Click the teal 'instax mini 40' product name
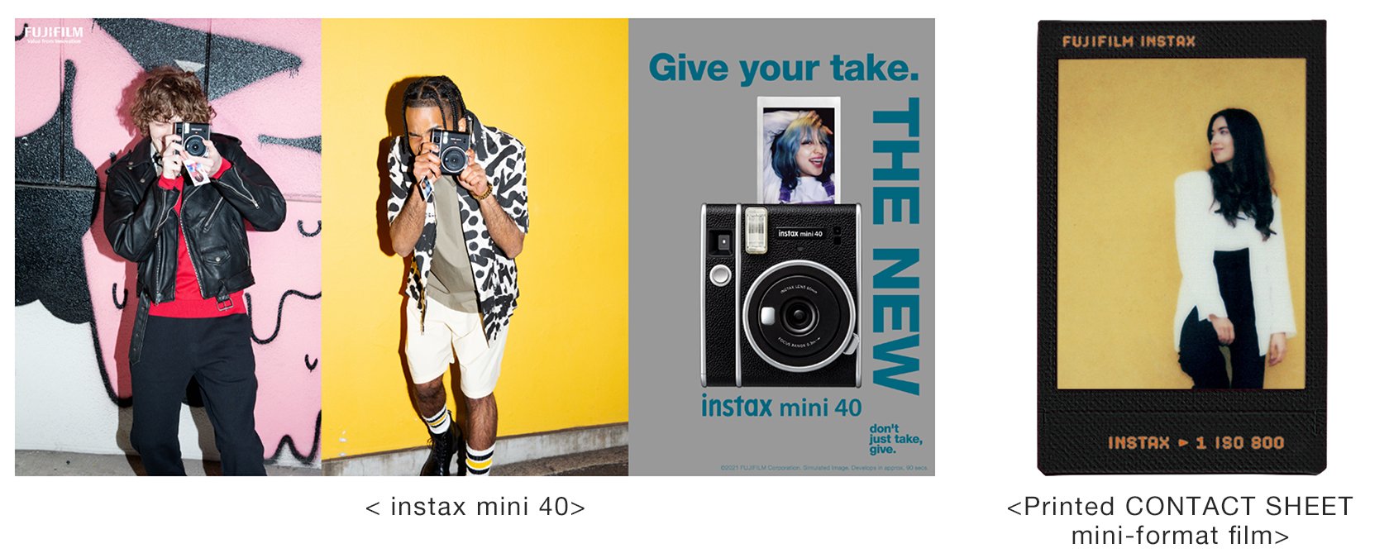The height and width of the screenshot is (558, 1389). [781, 407]
